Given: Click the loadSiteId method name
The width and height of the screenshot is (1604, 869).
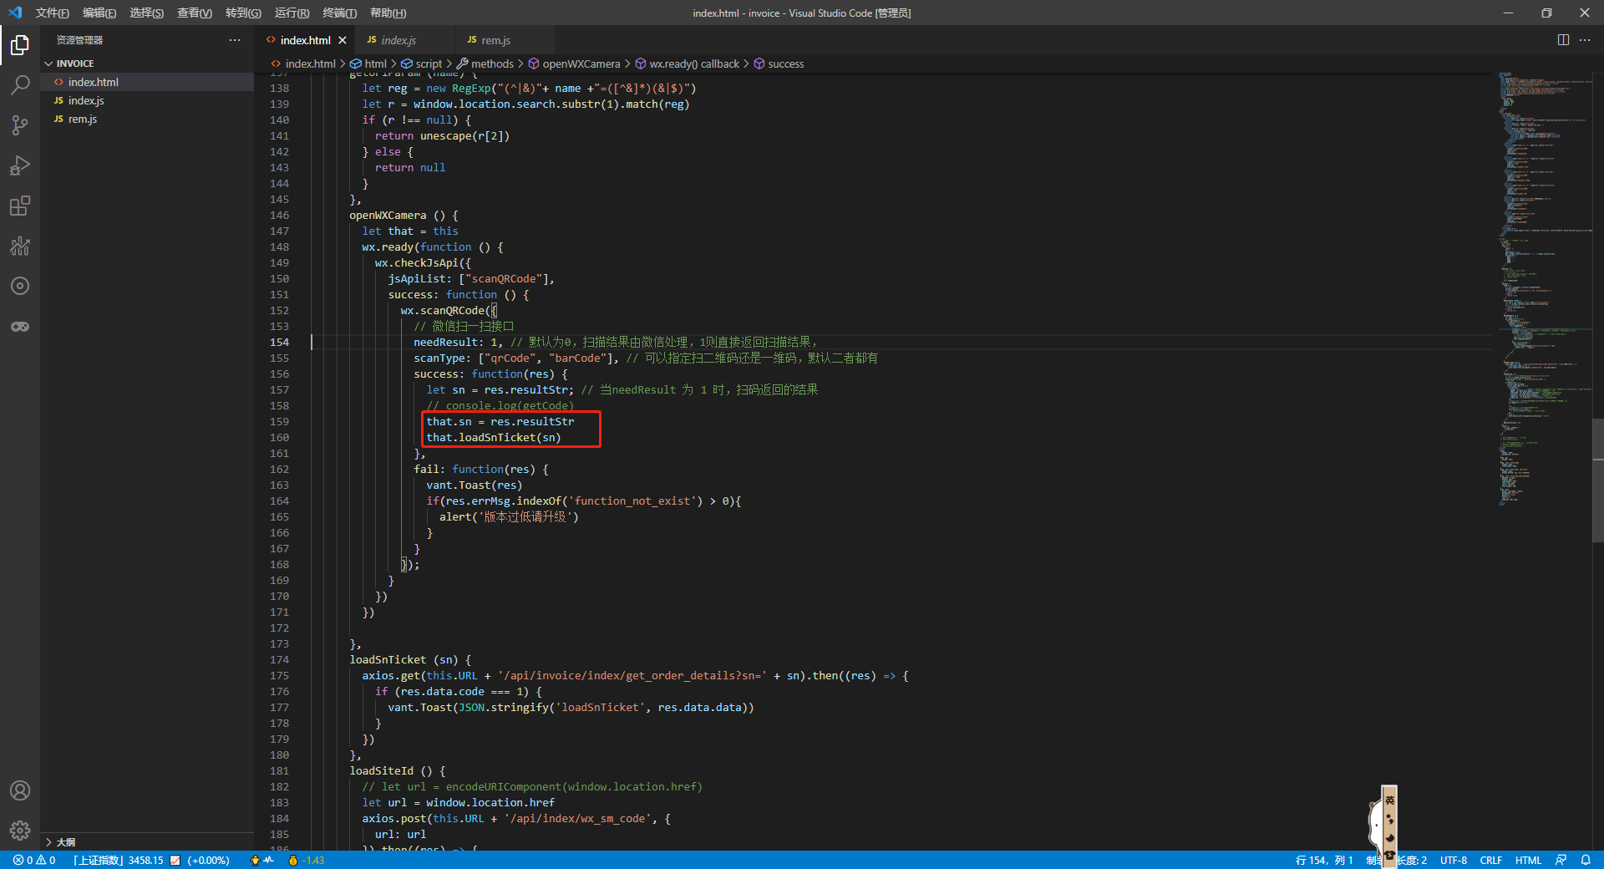Looking at the screenshot, I should click(381, 770).
